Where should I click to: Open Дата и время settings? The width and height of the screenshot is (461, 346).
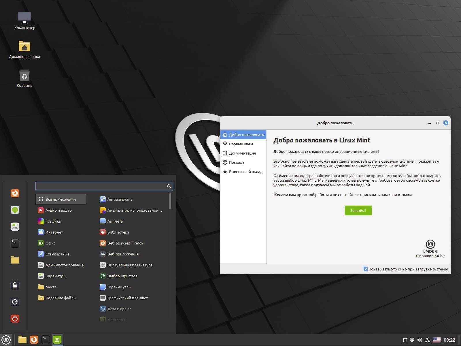pyautogui.click(x=133, y=309)
